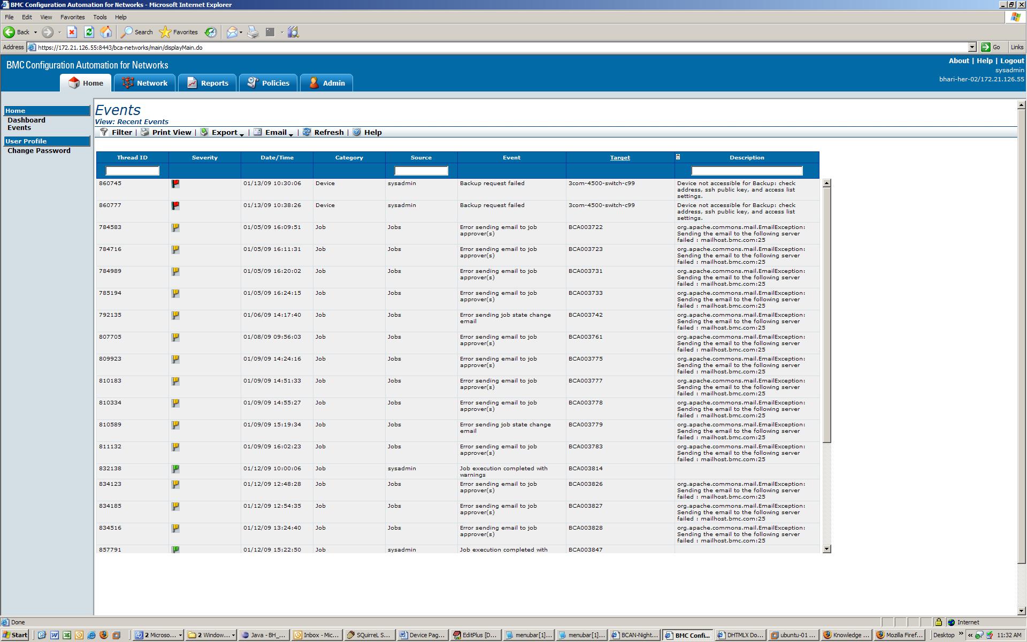
Task: Click the Events Refresh icon
Action: 307,132
